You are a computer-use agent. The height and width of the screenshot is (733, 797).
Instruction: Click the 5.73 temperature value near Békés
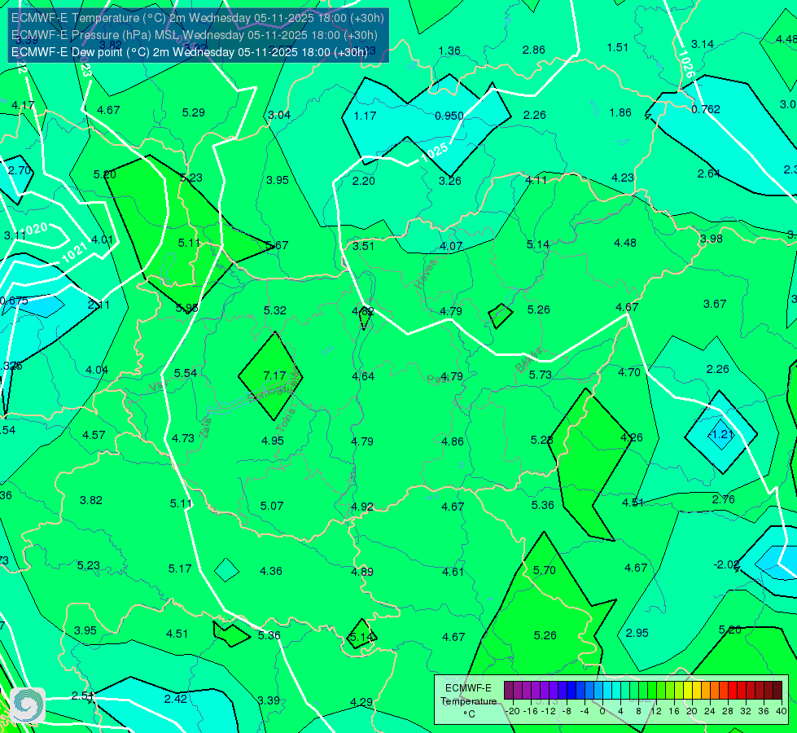click(x=540, y=375)
